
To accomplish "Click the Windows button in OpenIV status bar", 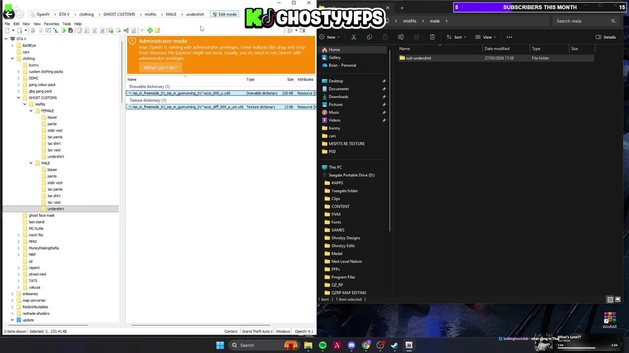I will (x=283, y=331).
